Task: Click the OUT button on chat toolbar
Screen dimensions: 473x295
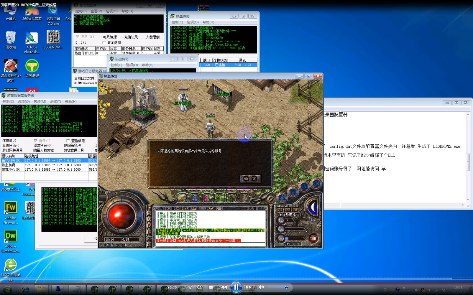Action: tap(251, 208)
